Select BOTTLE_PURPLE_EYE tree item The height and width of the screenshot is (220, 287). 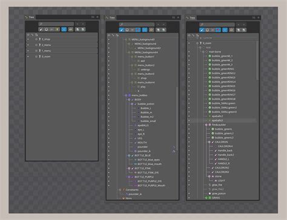[150, 181]
